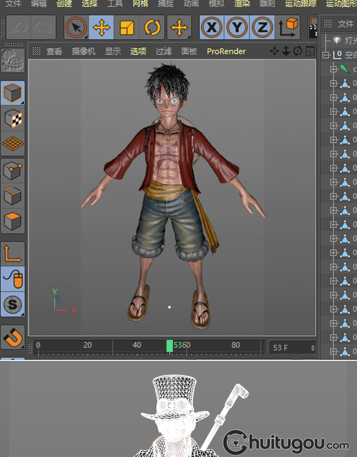Open the 摄像机 viewport menu

[x=83, y=51]
